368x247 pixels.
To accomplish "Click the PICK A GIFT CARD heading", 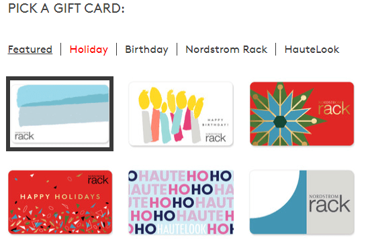I will tap(66, 9).
